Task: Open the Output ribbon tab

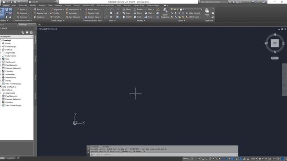Action: click(x=68, y=5)
